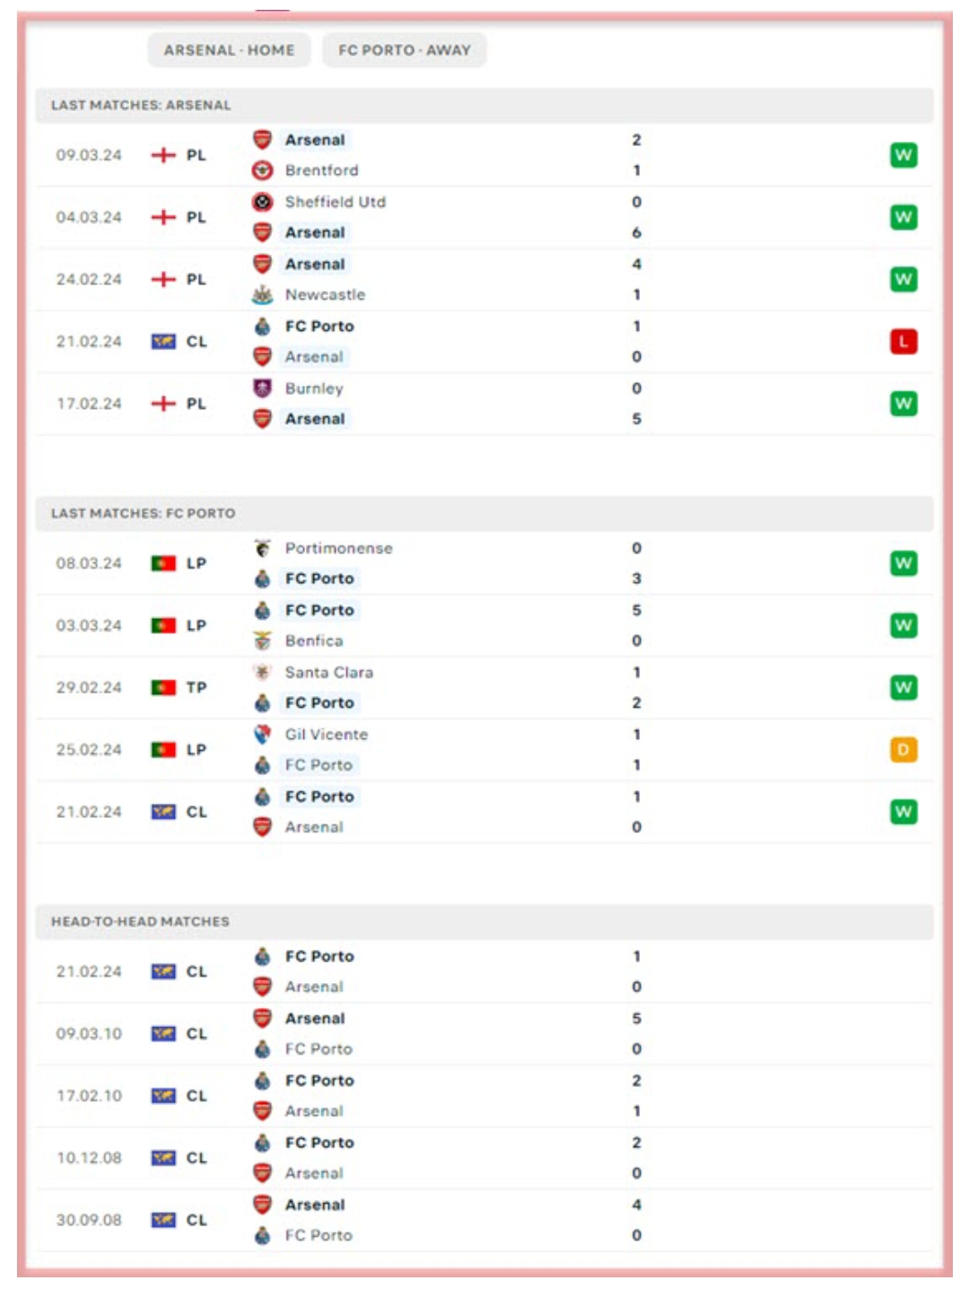The width and height of the screenshot is (969, 1289).
Task: Click the Newcastle club crest
Action: point(262,294)
